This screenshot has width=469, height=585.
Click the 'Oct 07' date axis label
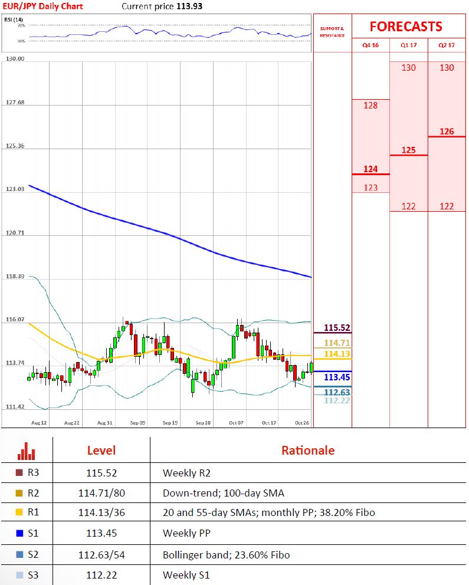click(x=236, y=423)
